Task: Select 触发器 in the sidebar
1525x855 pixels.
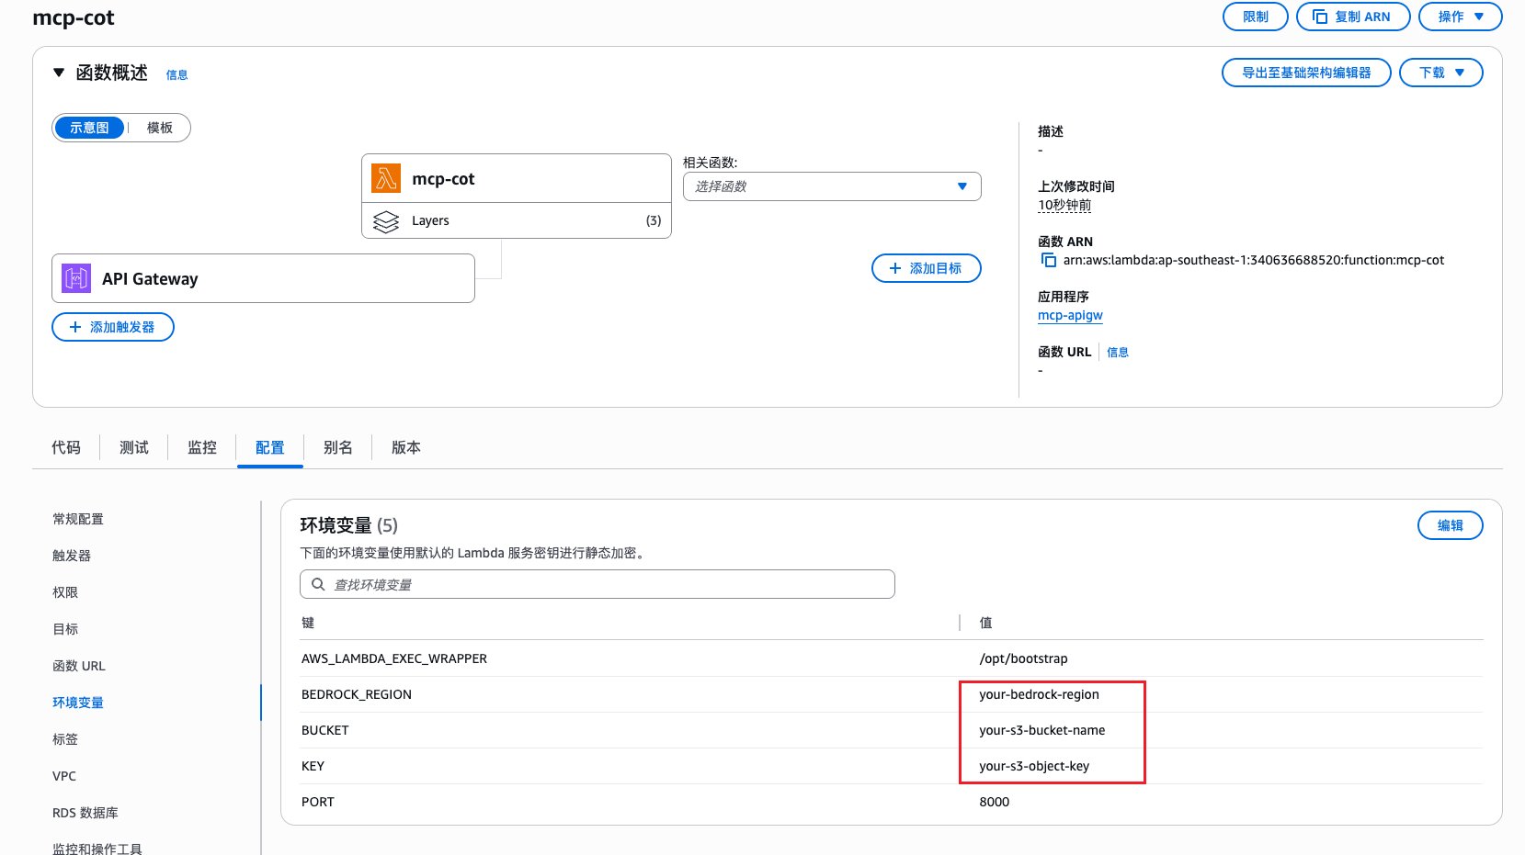Action: coord(72,556)
